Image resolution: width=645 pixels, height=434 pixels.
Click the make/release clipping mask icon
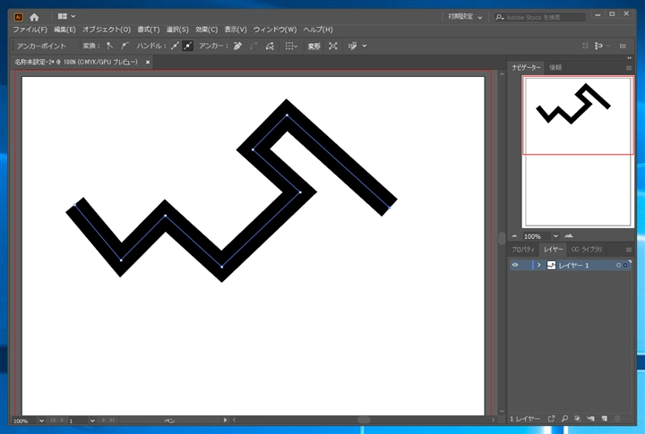click(x=578, y=419)
